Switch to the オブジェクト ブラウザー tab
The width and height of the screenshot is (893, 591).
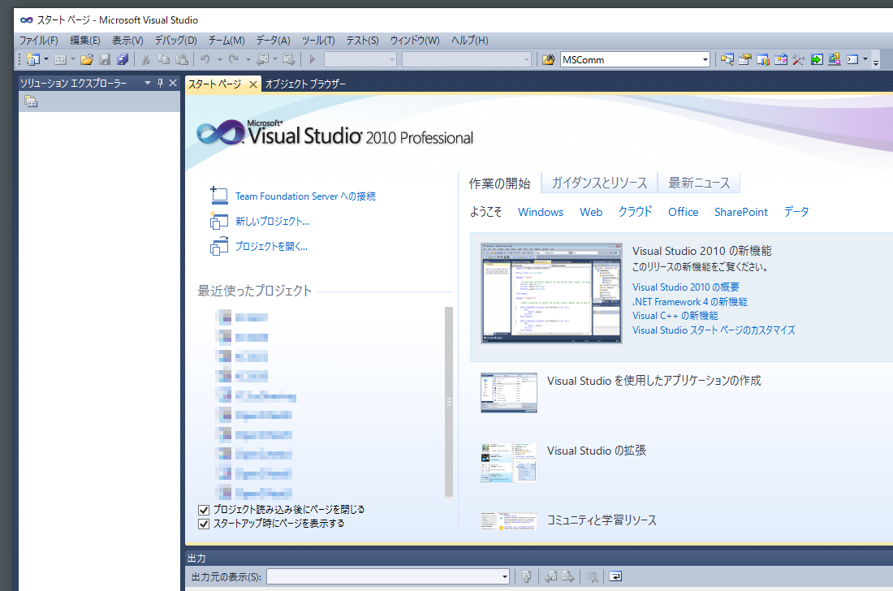[x=305, y=84]
